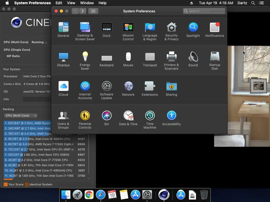This screenshot has height=202, width=270.
Task: Open Users & Groups preferences
Action: pos(63,120)
